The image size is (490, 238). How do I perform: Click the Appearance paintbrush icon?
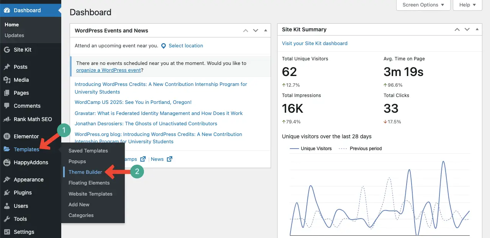tap(7, 180)
